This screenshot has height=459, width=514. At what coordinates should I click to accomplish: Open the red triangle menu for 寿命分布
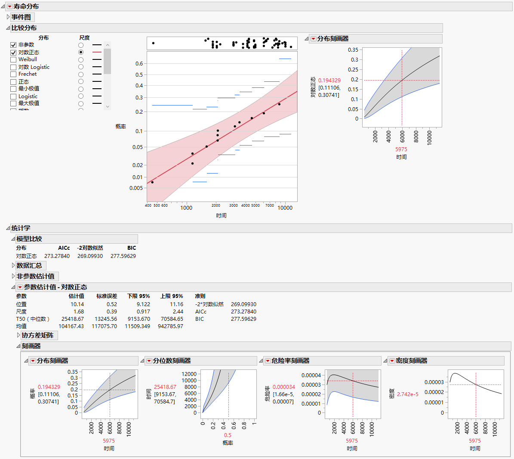pyautogui.click(x=9, y=6)
